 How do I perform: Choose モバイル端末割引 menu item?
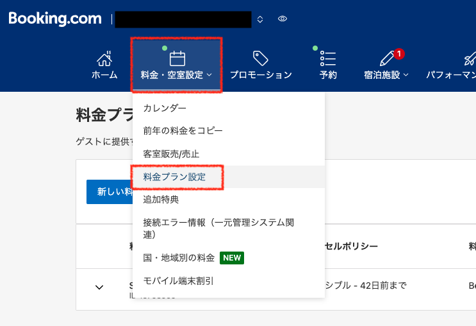click(x=178, y=281)
